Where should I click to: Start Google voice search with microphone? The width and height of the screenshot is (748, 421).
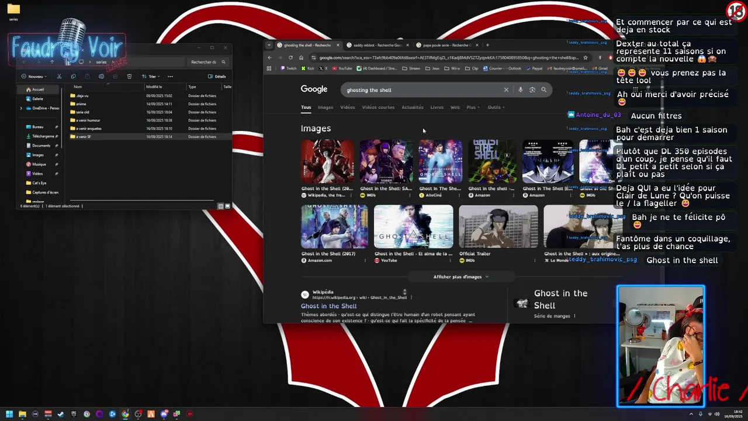[521, 90]
